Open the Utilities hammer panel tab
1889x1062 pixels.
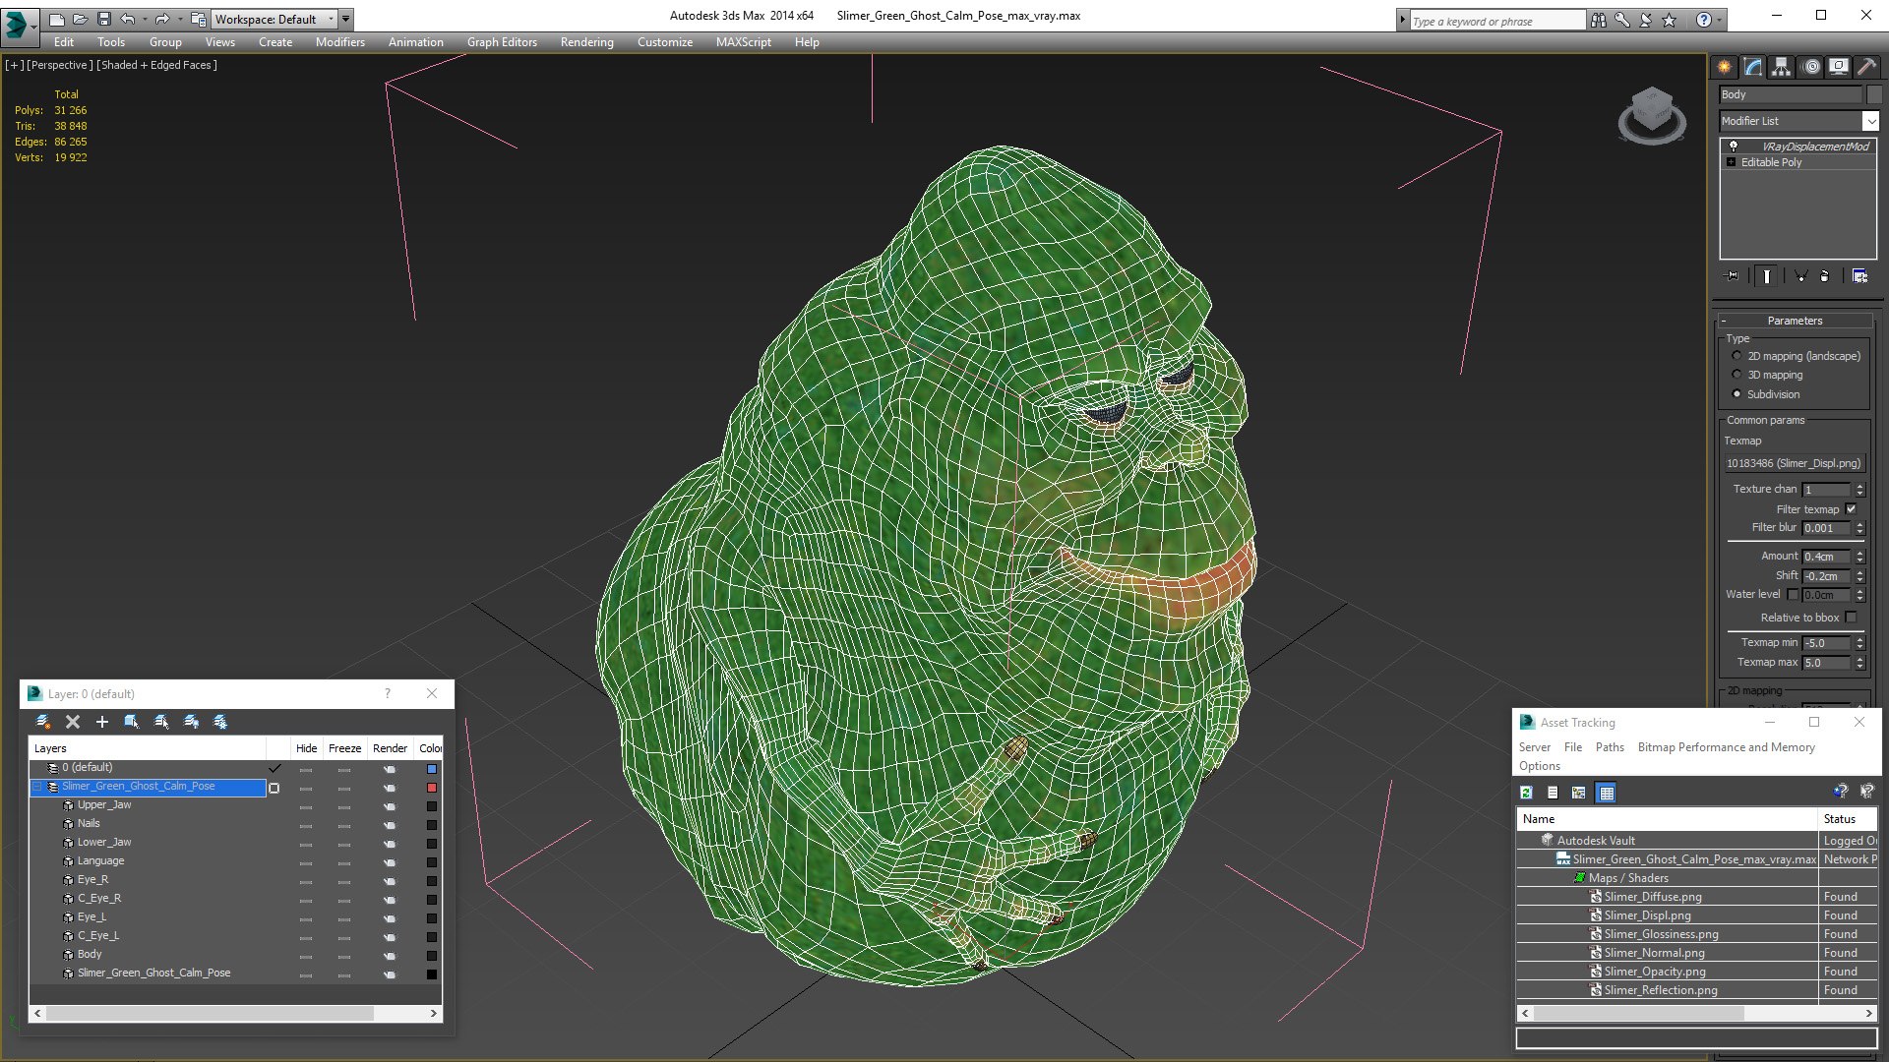click(1866, 67)
